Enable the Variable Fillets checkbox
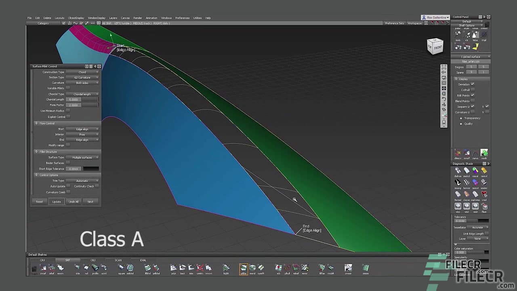517x291 pixels. point(68,88)
